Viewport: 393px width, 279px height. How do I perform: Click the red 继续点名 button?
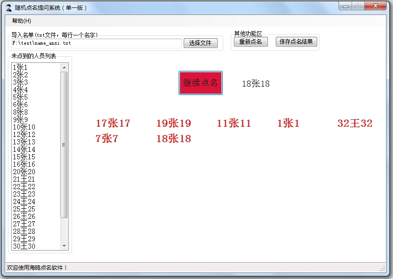tap(200, 83)
